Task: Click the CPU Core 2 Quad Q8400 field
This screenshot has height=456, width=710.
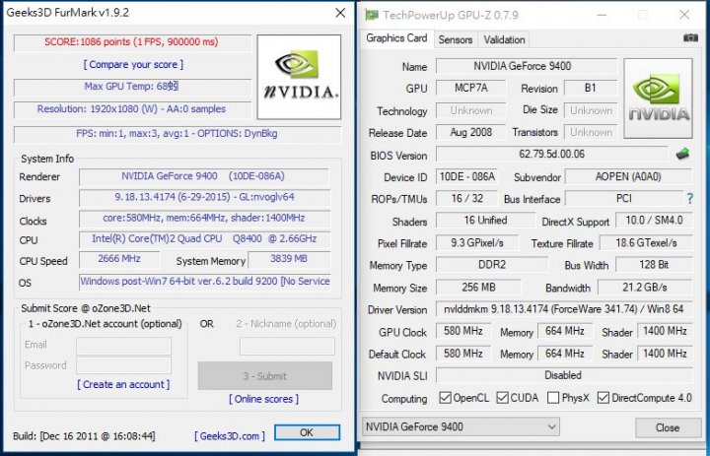Action: (x=204, y=239)
